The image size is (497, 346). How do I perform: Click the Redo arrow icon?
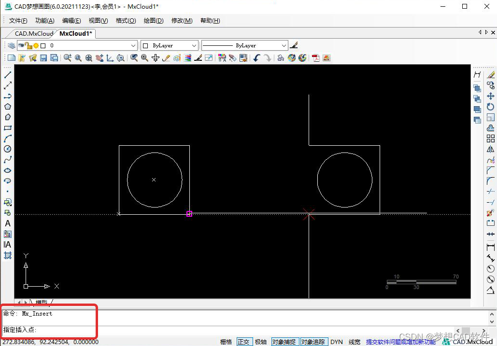coord(268,58)
